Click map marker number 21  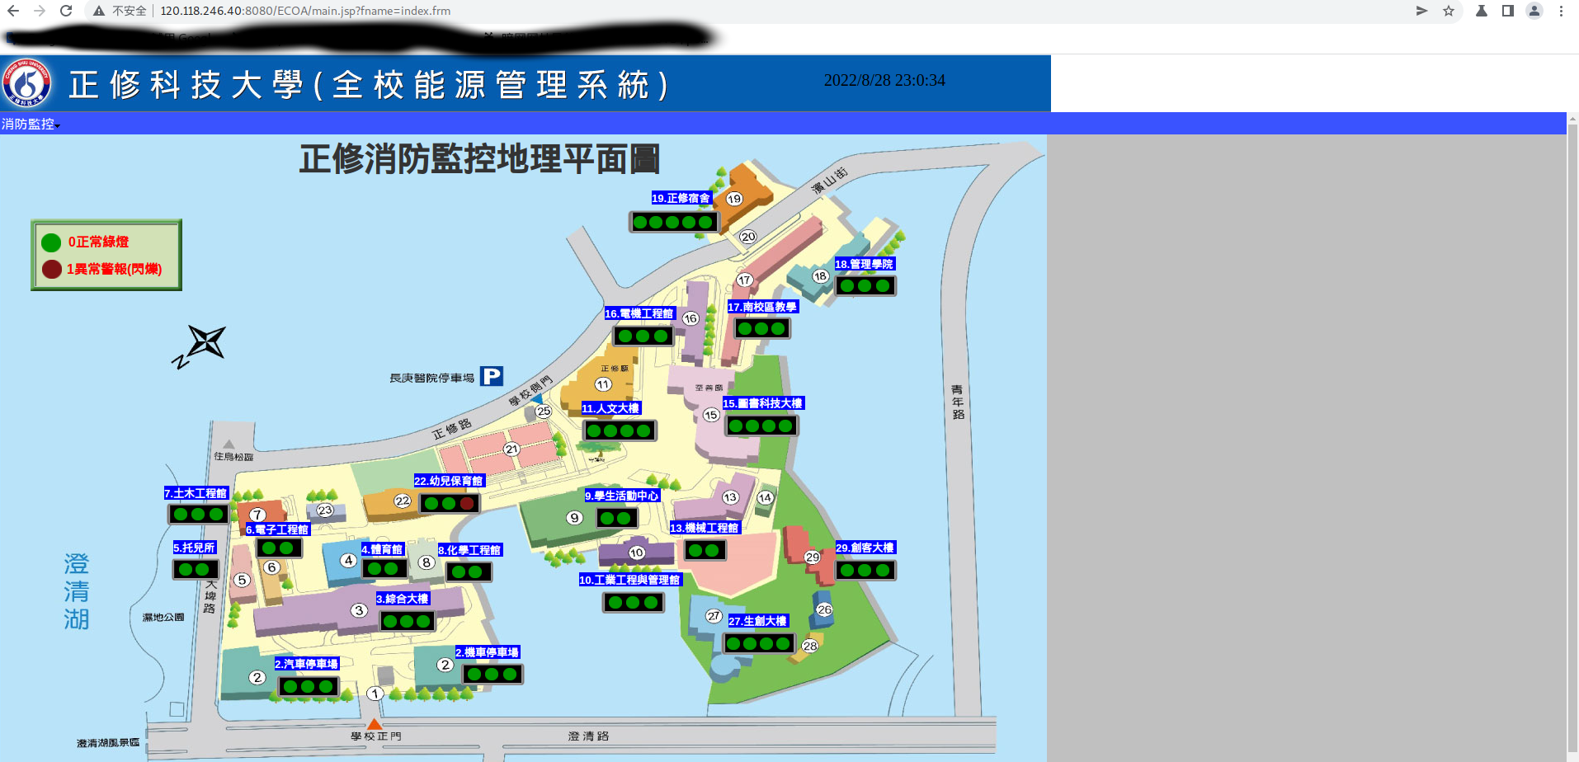tap(511, 449)
